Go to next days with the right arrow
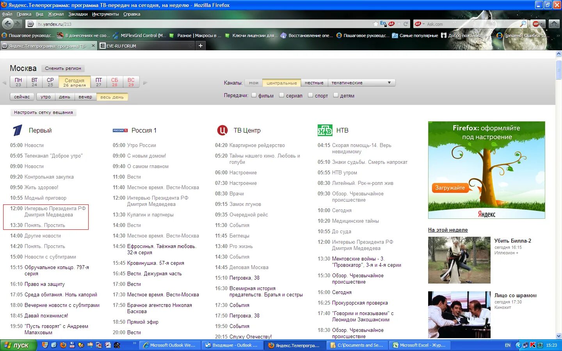This screenshot has width=562, height=351. point(145,83)
